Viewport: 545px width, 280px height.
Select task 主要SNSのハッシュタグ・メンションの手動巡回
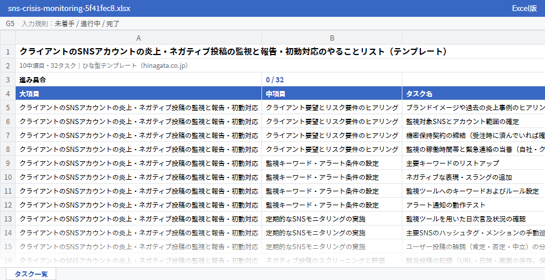[474, 233]
